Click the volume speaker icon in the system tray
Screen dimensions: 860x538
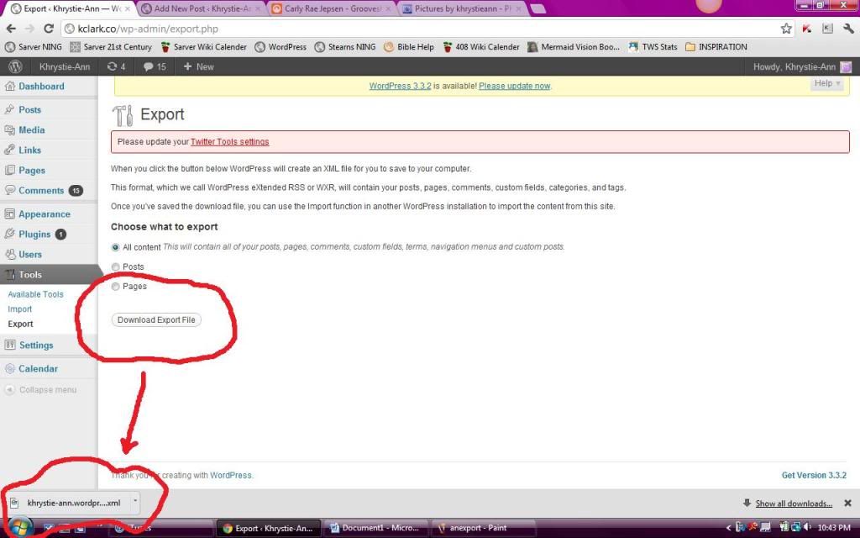click(807, 528)
